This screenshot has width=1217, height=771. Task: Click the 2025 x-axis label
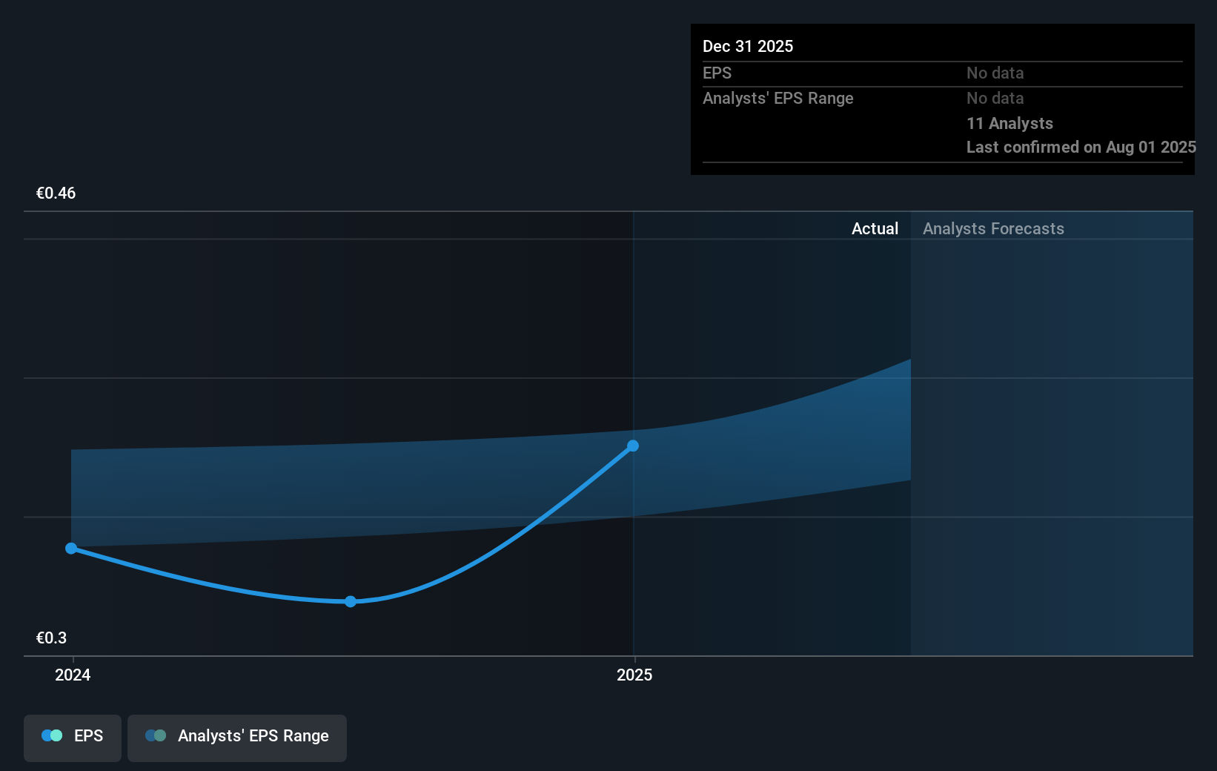pyautogui.click(x=634, y=675)
